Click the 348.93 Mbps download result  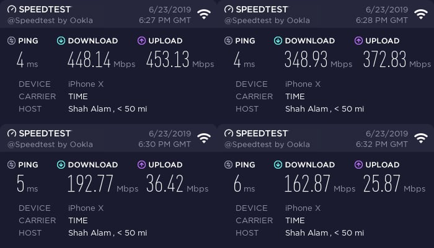click(318, 60)
